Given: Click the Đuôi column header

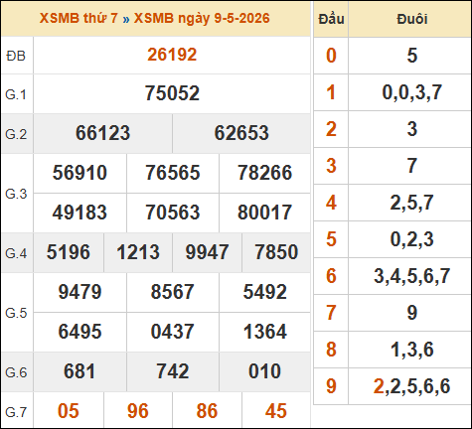Looking at the screenshot, I should coord(412,19).
